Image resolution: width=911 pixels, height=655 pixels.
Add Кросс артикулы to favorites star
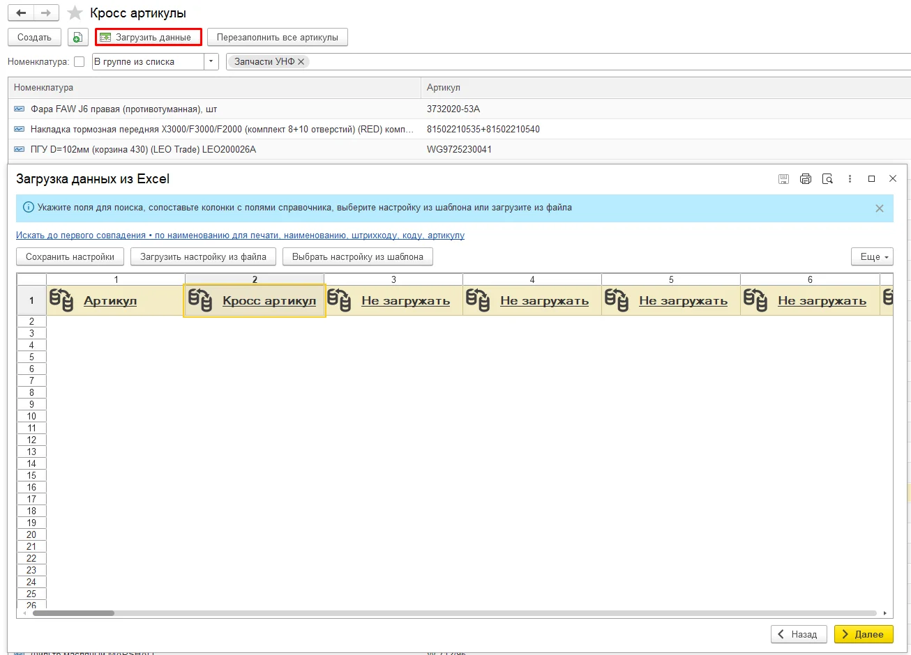pos(75,13)
